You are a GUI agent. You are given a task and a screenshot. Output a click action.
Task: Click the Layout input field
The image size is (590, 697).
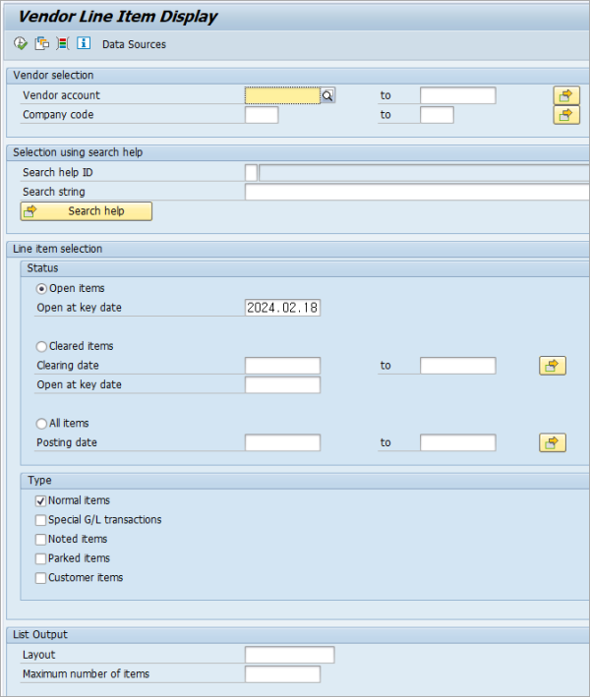pyautogui.click(x=289, y=655)
